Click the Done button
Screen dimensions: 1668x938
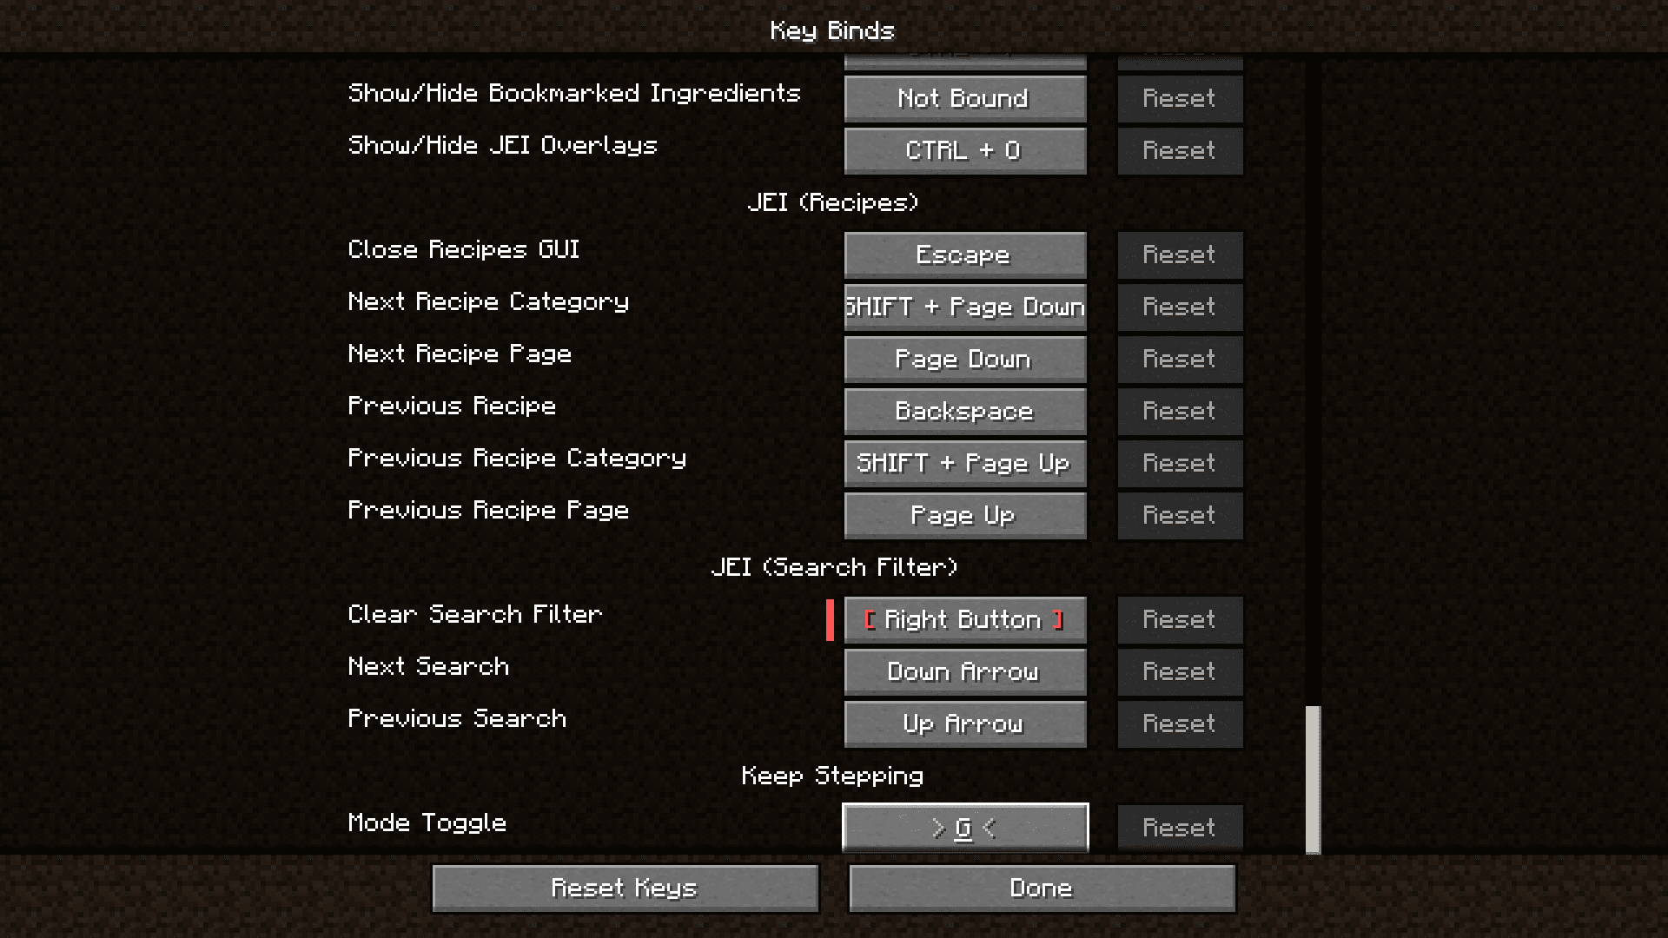pos(1042,888)
